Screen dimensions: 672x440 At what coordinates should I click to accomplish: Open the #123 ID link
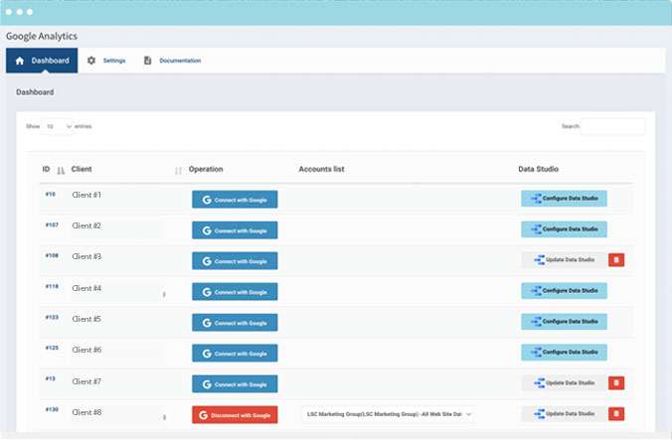pyautogui.click(x=52, y=318)
